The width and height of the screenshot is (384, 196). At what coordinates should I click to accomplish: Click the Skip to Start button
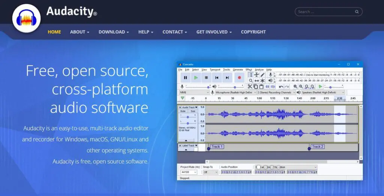pyautogui.click(x=217, y=78)
